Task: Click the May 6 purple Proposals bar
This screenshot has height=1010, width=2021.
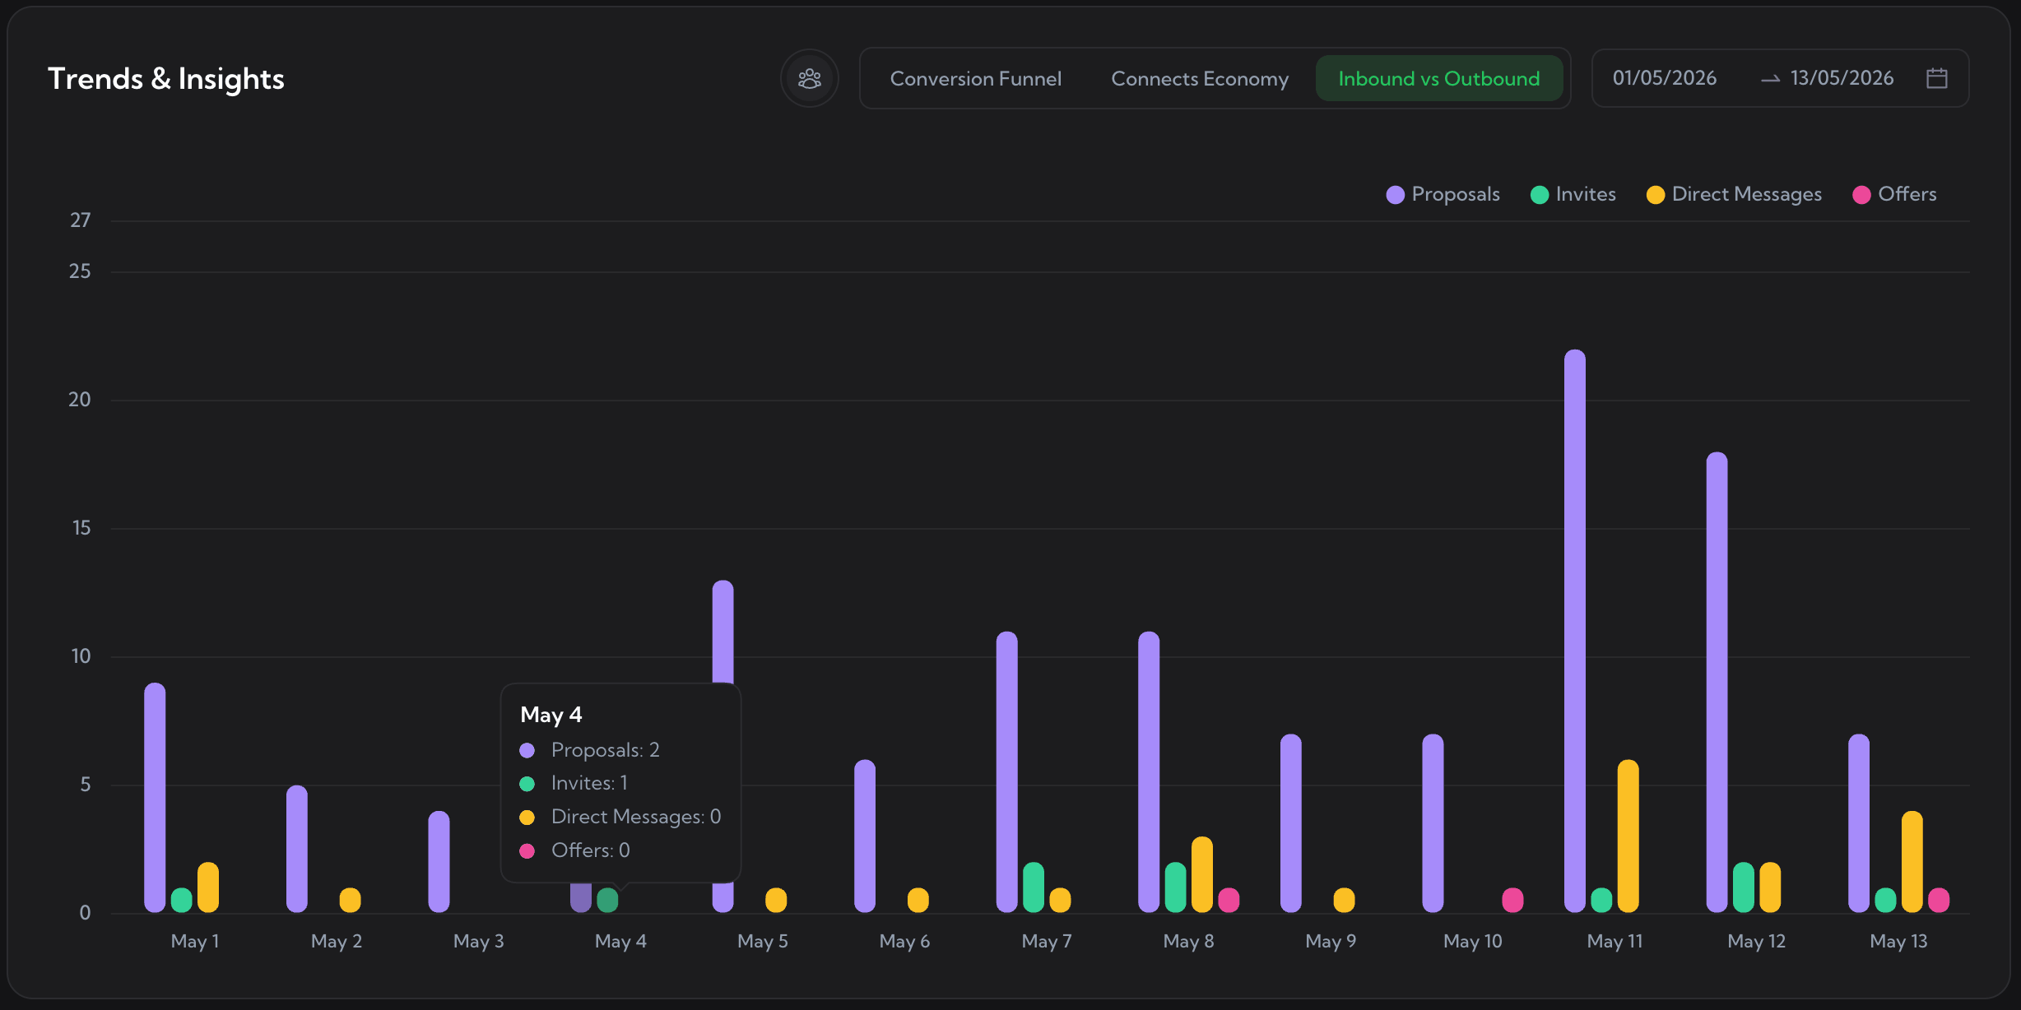Action: pos(865,836)
